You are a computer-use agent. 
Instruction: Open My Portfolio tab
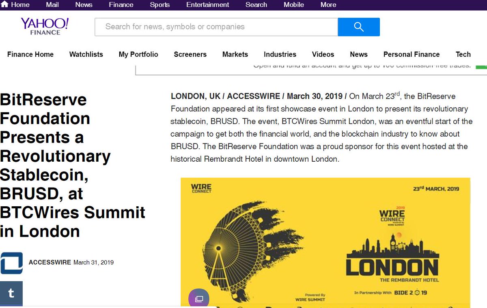[138, 54]
